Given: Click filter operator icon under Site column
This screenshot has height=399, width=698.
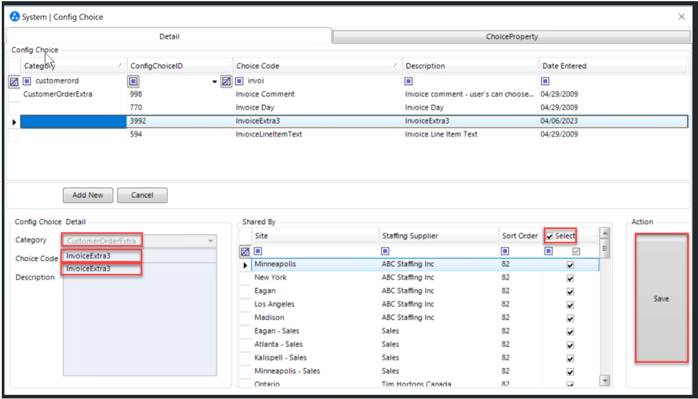Looking at the screenshot, I should 258,251.
